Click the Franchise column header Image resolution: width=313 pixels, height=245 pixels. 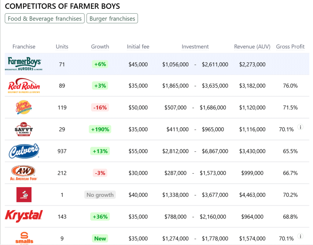coord(24,46)
